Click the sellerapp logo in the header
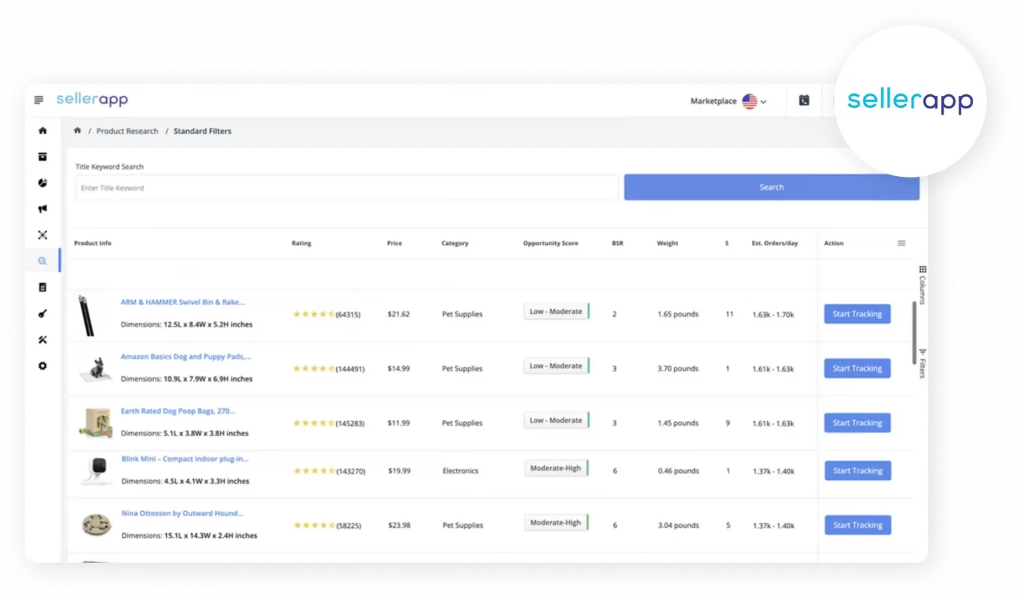1021x597 pixels. click(92, 99)
